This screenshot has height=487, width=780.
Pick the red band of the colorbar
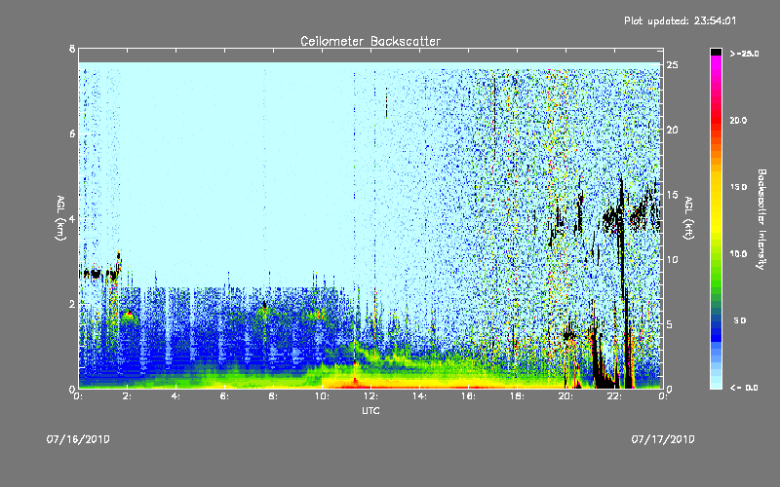pyautogui.click(x=716, y=122)
